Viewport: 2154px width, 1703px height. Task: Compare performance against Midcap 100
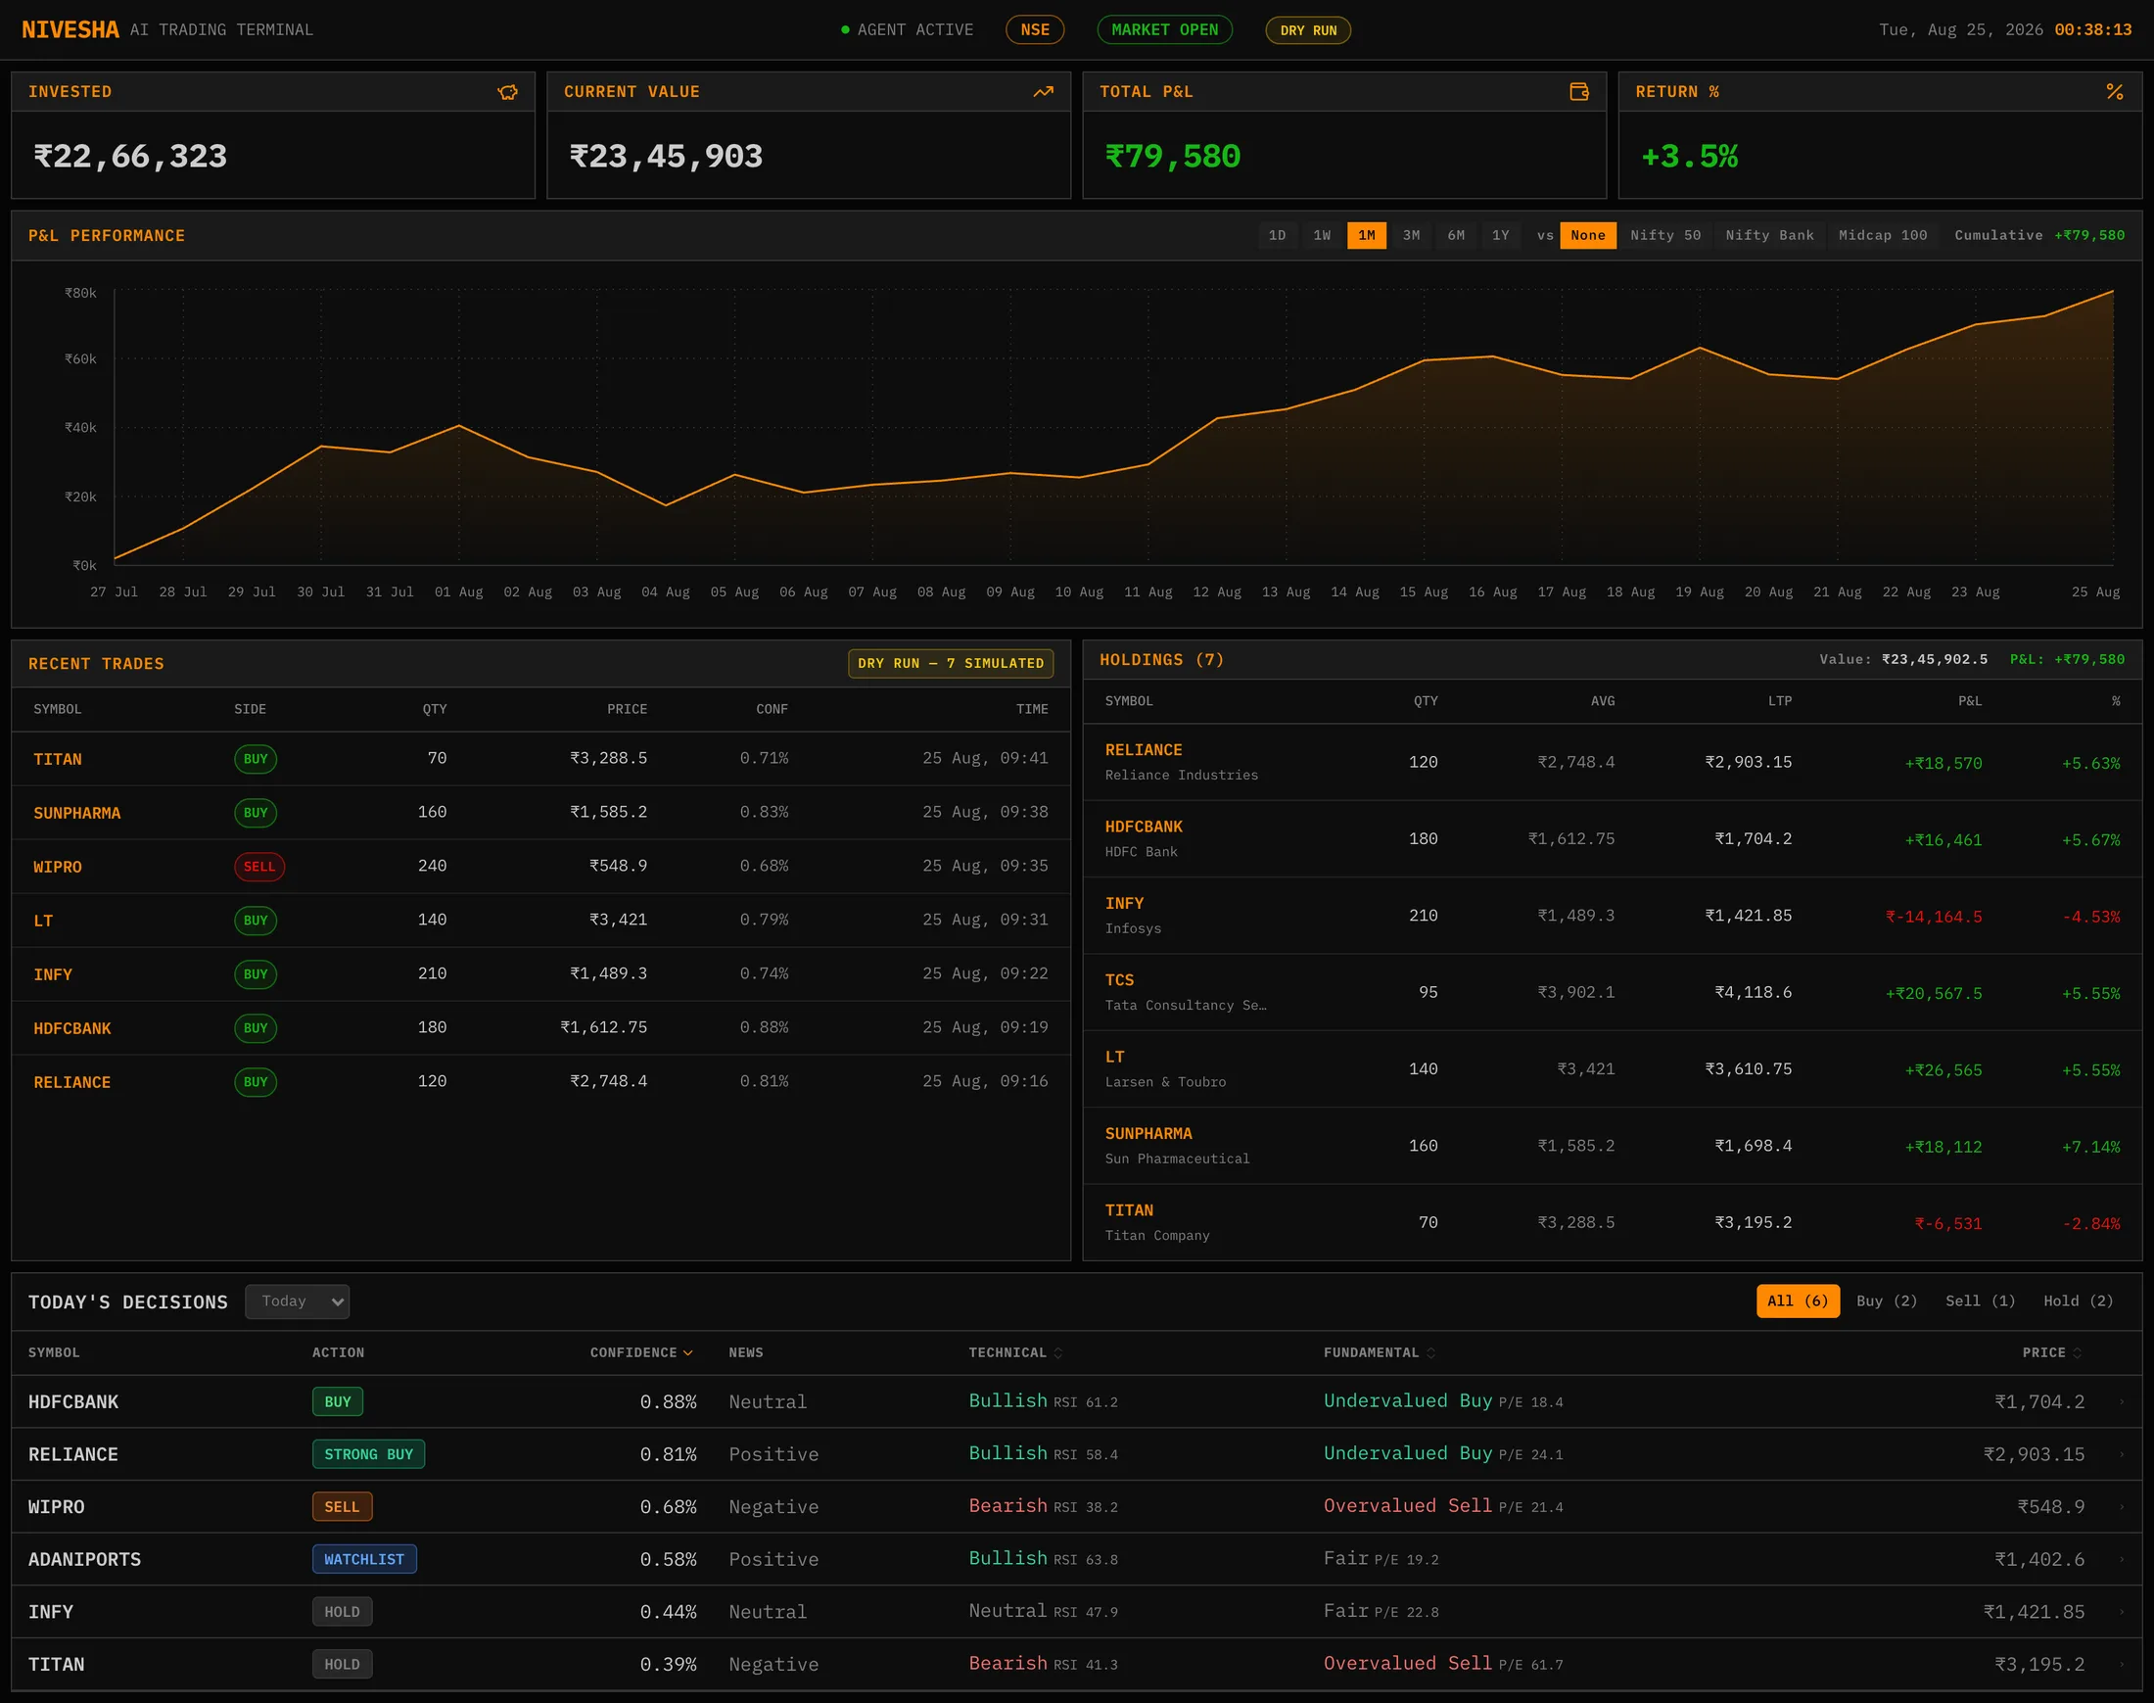point(1883,235)
